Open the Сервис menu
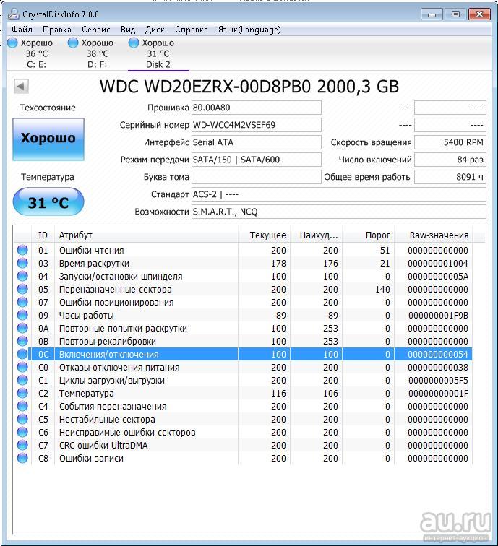 coord(96,30)
